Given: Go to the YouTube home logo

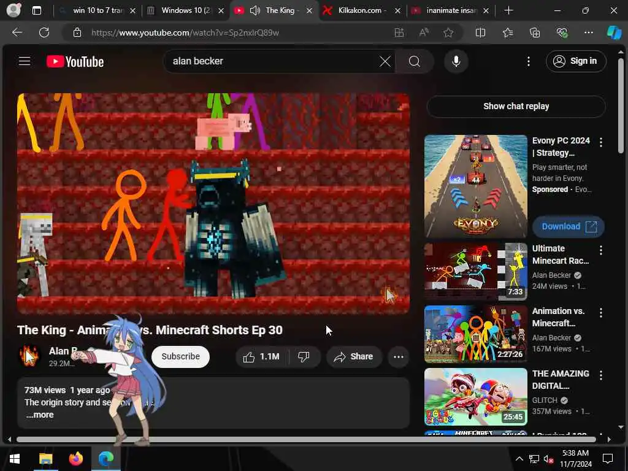Looking at the screenshot, I should tap(75, 61).
